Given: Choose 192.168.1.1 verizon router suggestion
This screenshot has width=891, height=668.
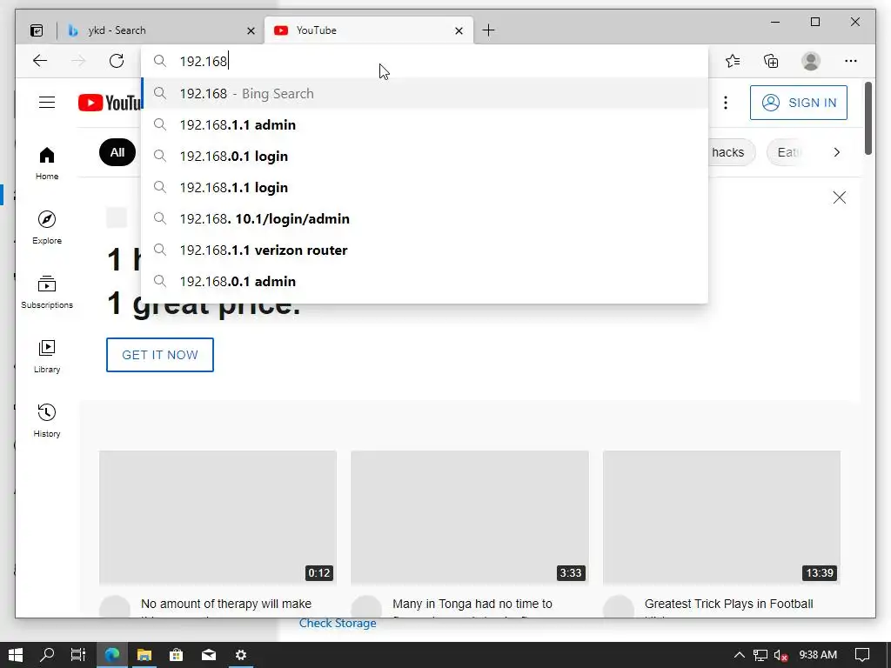Looking at the screenshot, I should (425, 250).
